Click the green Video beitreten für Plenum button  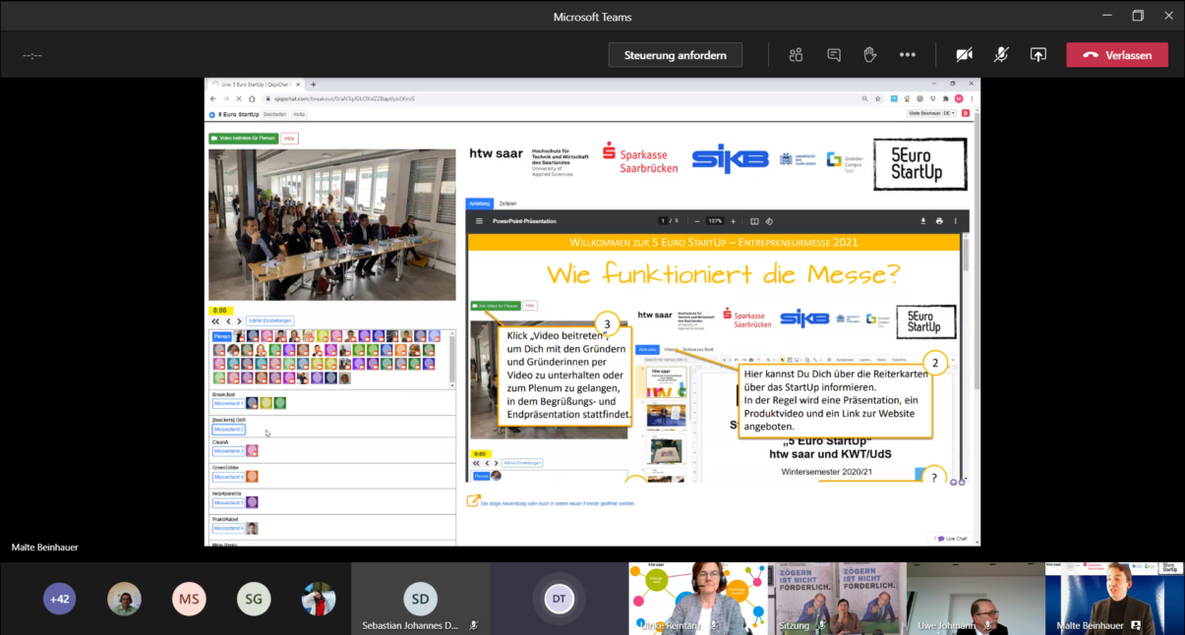[x=243, y=139]
